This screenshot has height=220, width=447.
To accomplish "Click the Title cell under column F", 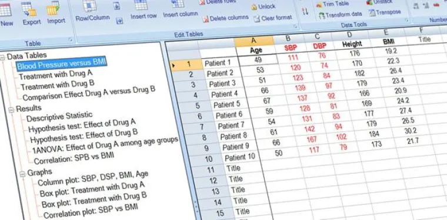I will (425, 39).
